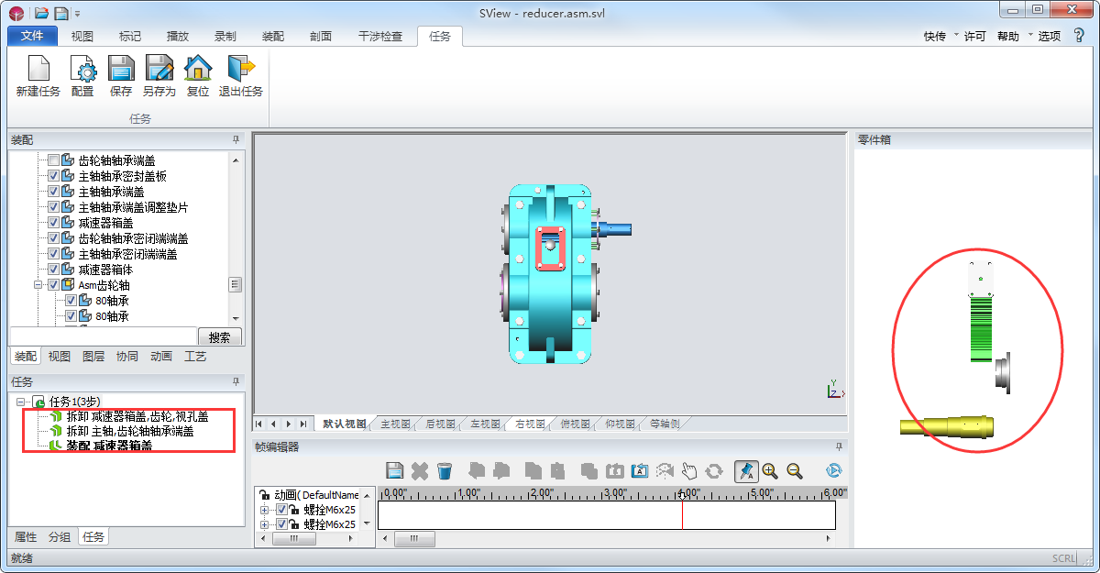Open the 配置 (Configure) tool

click(82, 70)
